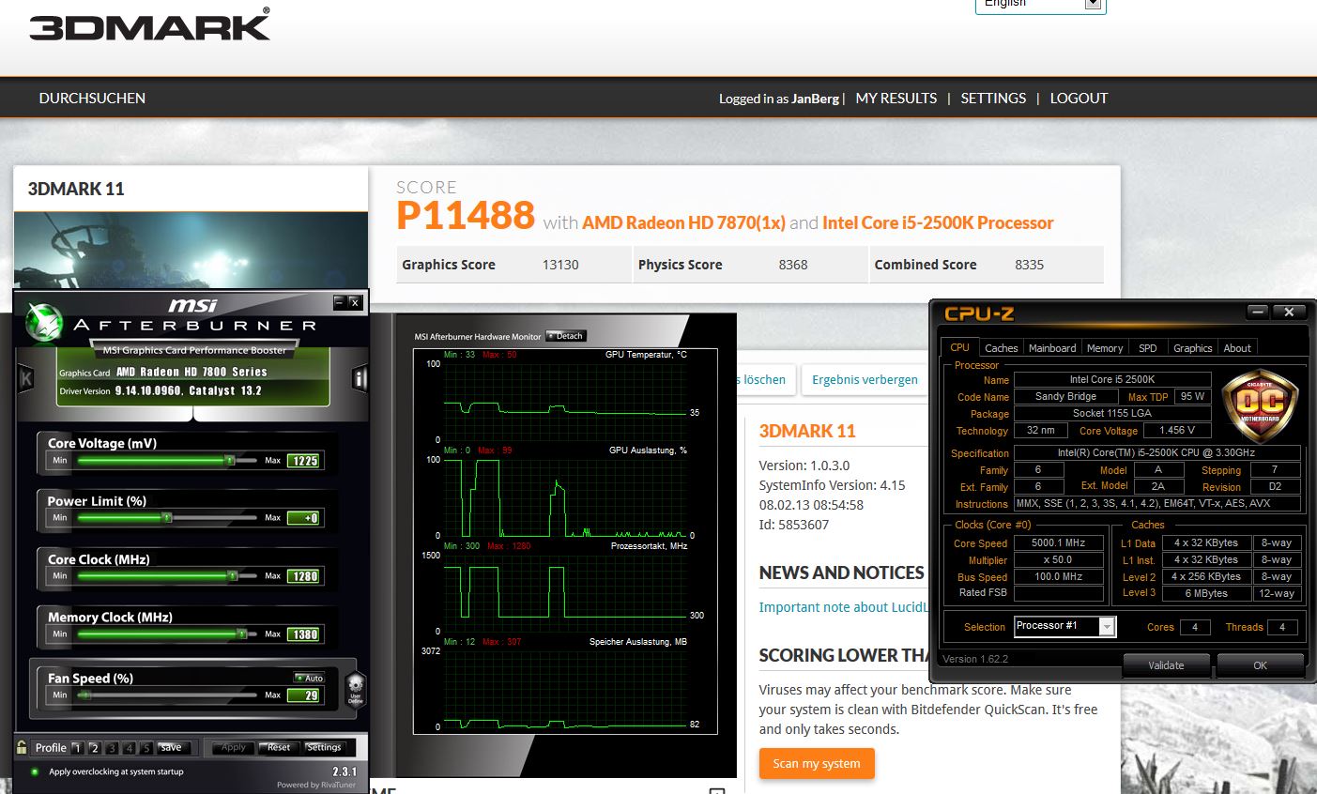Open the info i button in Afterburner

coord(359,378)
